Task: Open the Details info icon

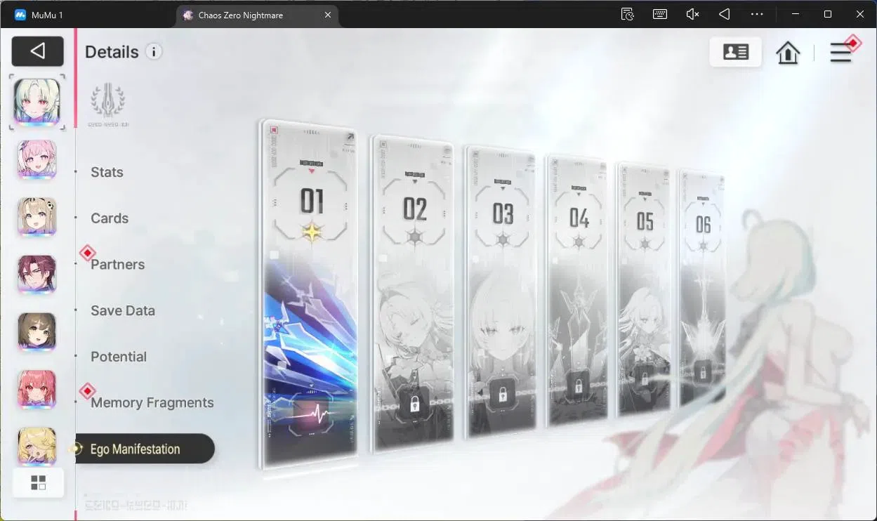Action: [154, 51]
